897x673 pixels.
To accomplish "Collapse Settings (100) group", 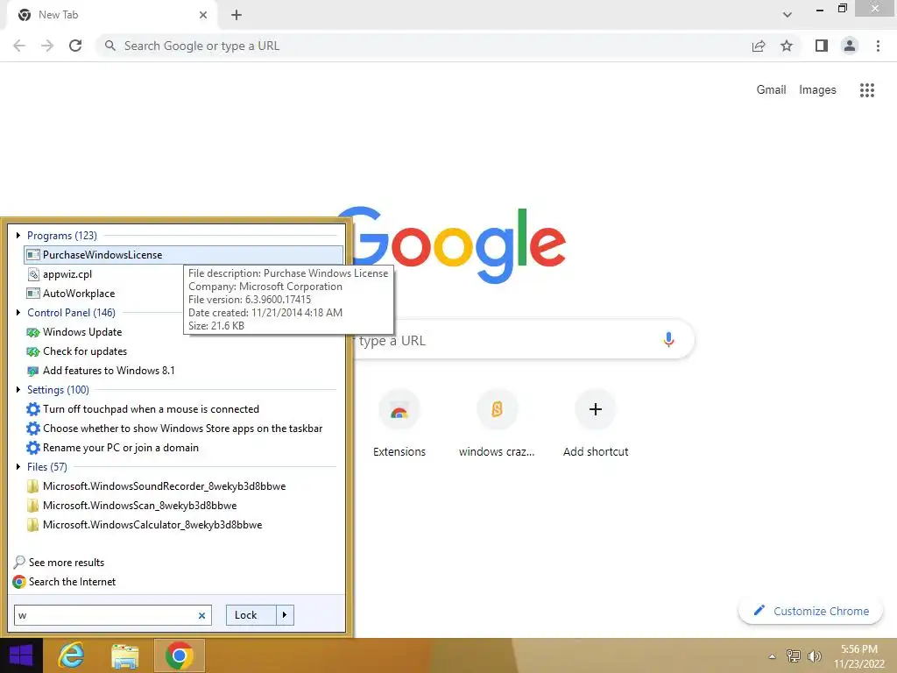I will click(x=18, y=390).
